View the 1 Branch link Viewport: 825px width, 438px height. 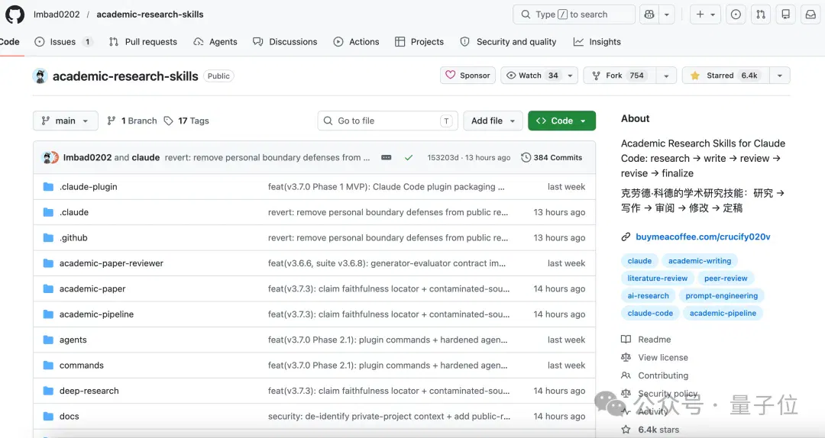pos(132,121)
